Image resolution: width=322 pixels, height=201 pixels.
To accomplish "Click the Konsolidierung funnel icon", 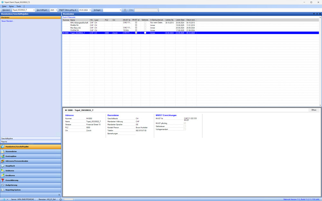I will (3, 180).
